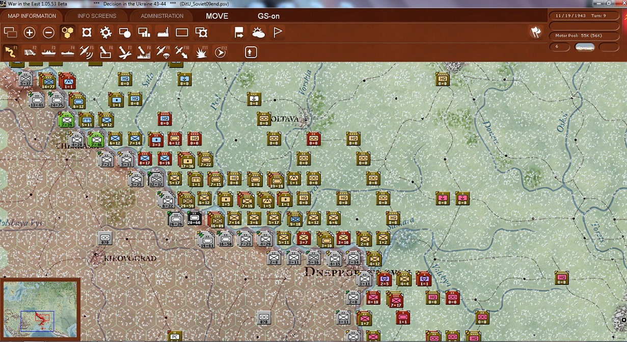The width and height of the screenshot is (627, 342).
Task: Select the PC unit at bottom edge
Action: point(175,336)
